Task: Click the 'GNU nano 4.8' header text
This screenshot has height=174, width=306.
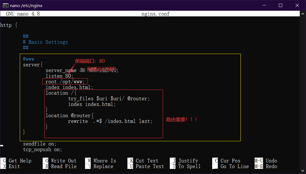Action: pyautogui.click(x=23, y=14)
